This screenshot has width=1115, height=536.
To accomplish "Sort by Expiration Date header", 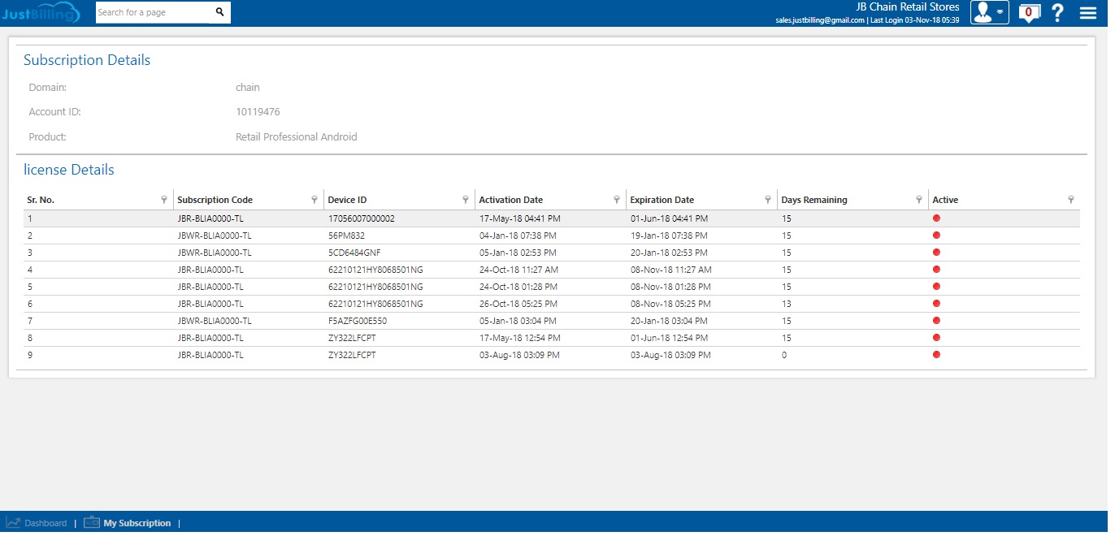I will click(x=662, y=200).
